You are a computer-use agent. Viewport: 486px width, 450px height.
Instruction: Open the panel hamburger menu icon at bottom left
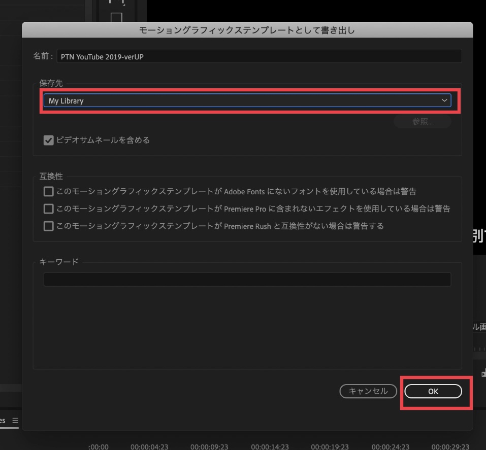pos(16,421)
